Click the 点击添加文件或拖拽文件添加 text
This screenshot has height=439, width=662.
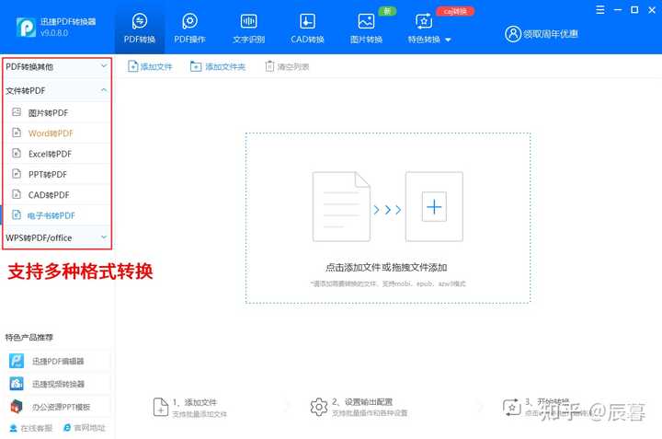(386, 267)
